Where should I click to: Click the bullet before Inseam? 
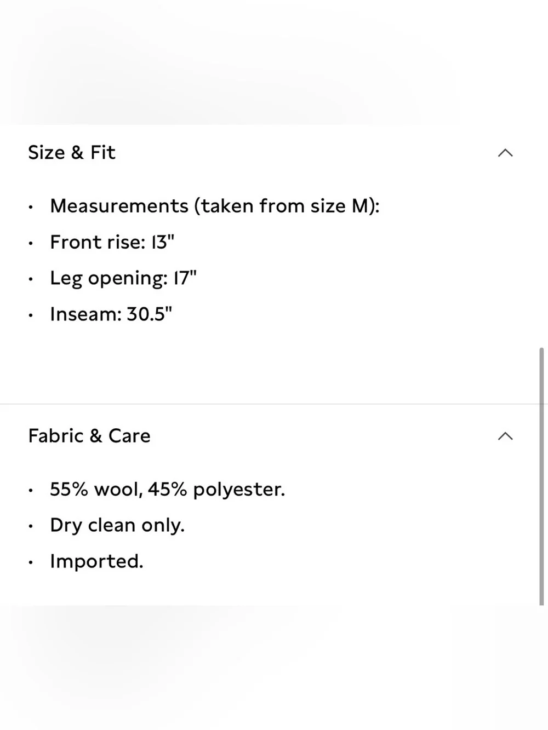pyautogui.click(x=31, y=315)
